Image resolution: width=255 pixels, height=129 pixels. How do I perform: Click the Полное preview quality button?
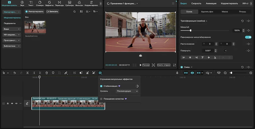pos(146,65)
